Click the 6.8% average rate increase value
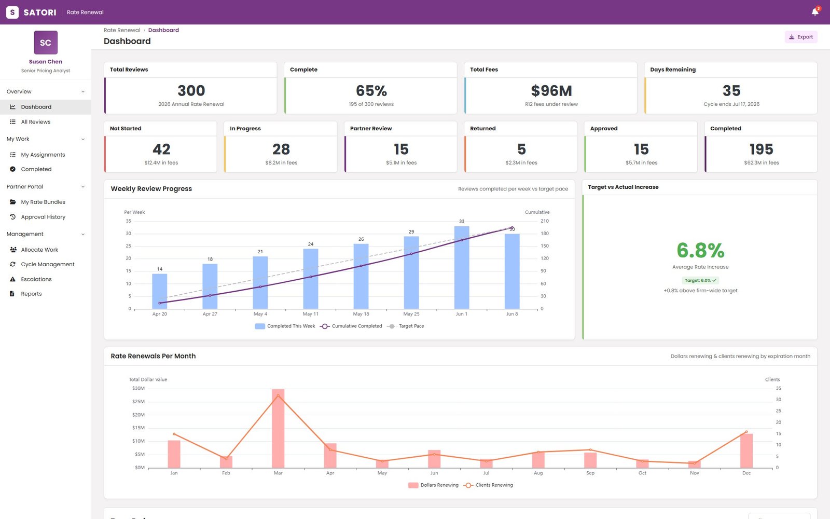The width and height of the screenshot is (830, 519). (700, 251)
